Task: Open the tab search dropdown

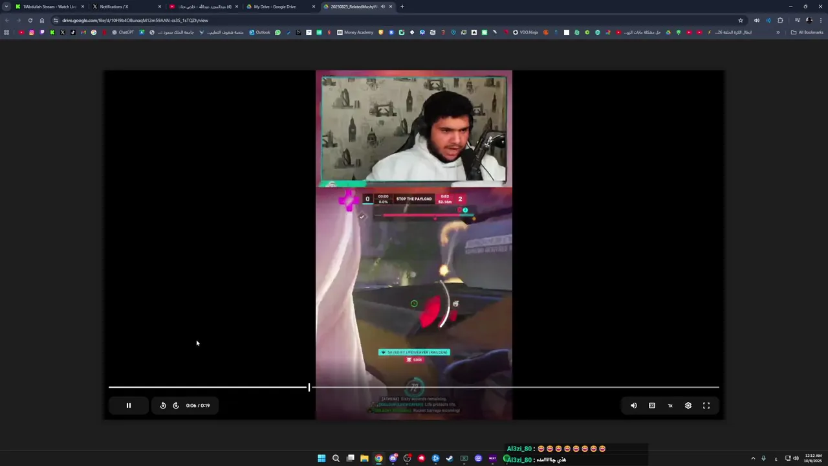Action: [6, 6]
